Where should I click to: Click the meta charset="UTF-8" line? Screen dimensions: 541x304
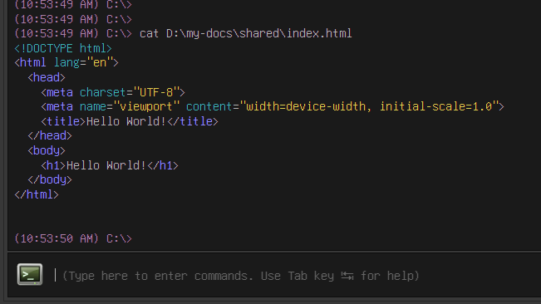pyautogui.click(x=113, y=92)
